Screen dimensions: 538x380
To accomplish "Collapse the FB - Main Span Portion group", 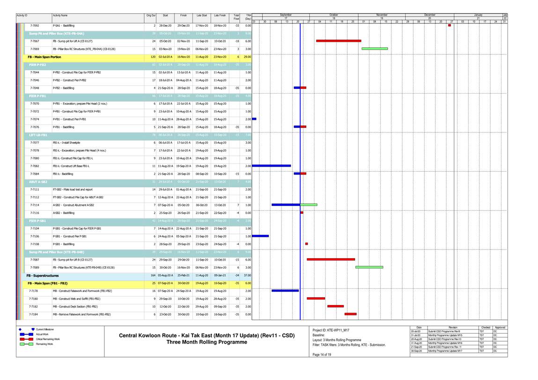I will pos(44,57).
